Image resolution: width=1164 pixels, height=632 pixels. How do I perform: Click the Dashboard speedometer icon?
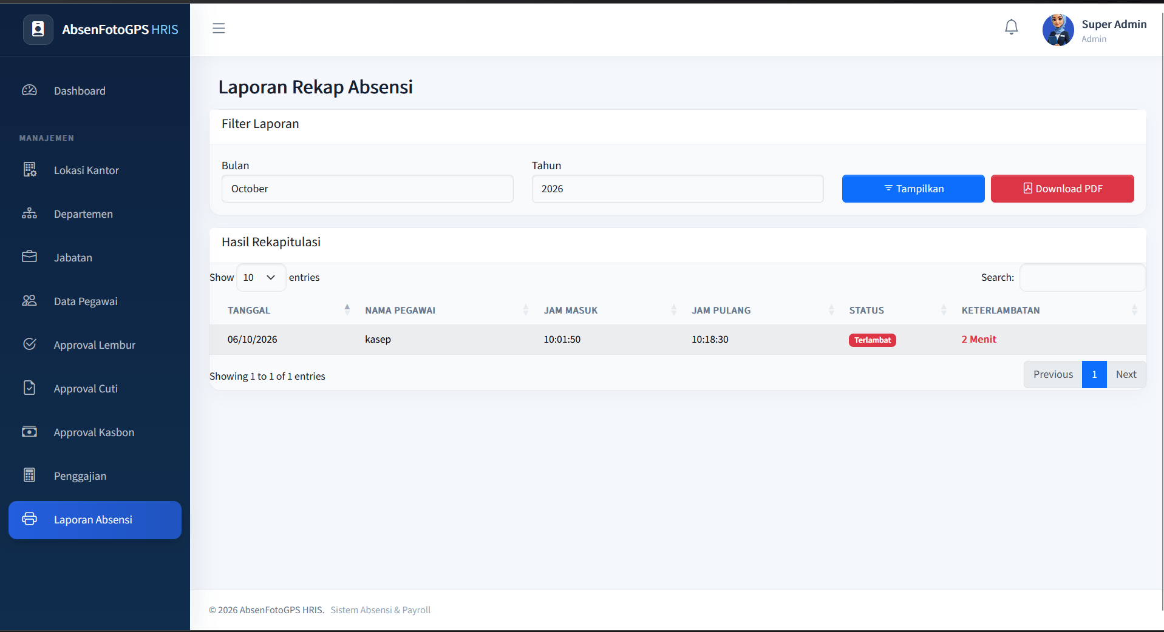click(30, 90)
